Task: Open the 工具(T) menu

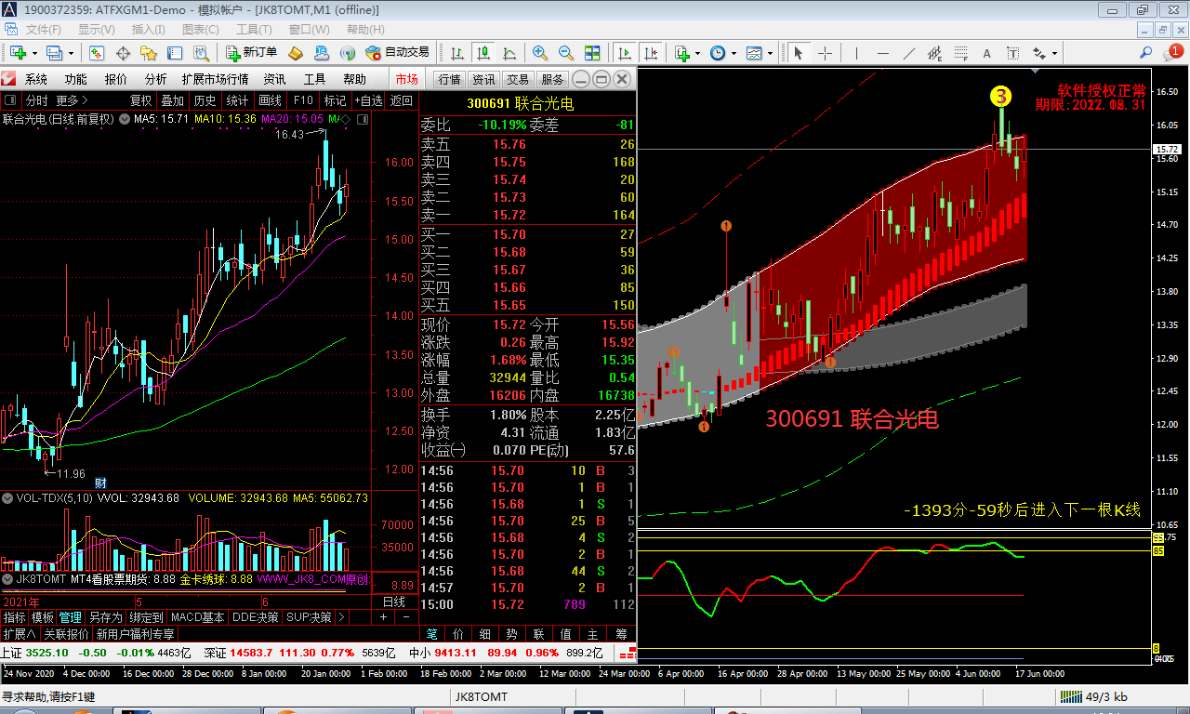Action: point(254,30)
